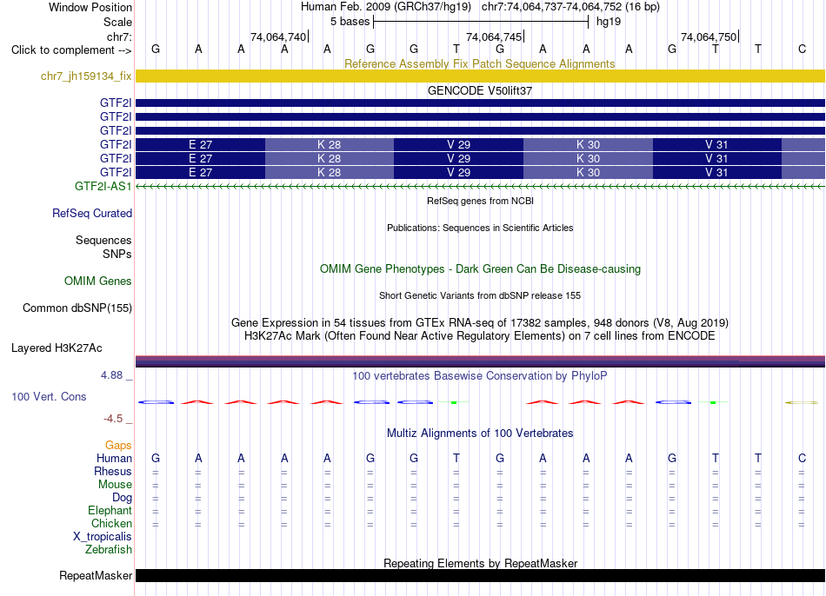The width and height of the screenshot is (826, 596).
Task: Click the Gaps label in Multiz track
Action: (x=118, y=446)
